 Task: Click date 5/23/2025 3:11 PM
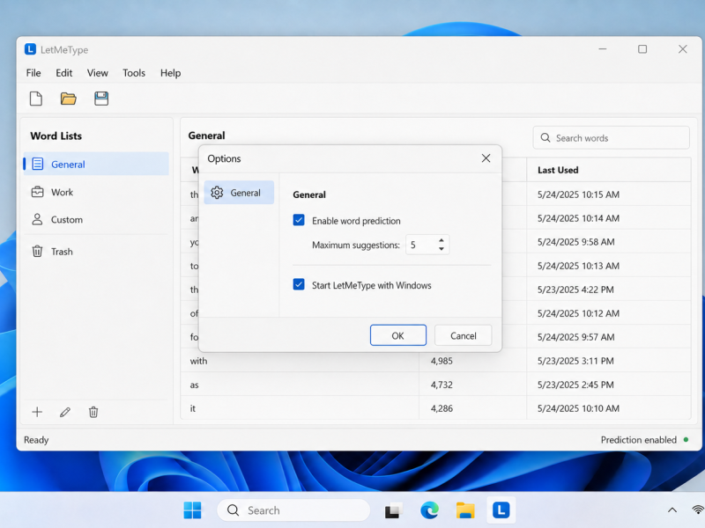[575, 361]
